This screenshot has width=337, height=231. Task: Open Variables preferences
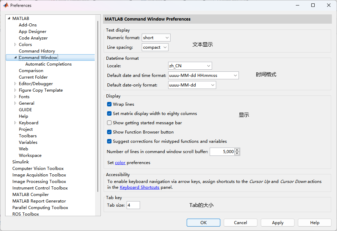pos(28,142)
